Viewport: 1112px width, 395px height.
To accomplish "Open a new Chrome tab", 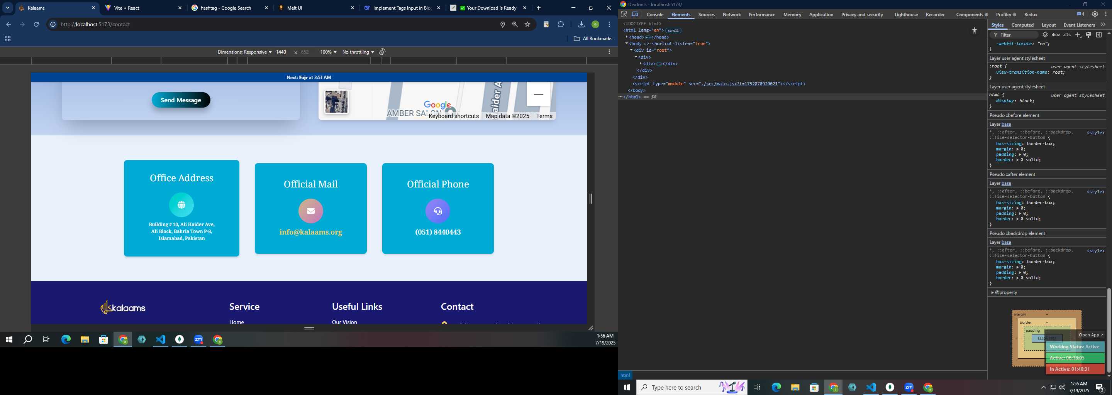I will tap(538, 8).
